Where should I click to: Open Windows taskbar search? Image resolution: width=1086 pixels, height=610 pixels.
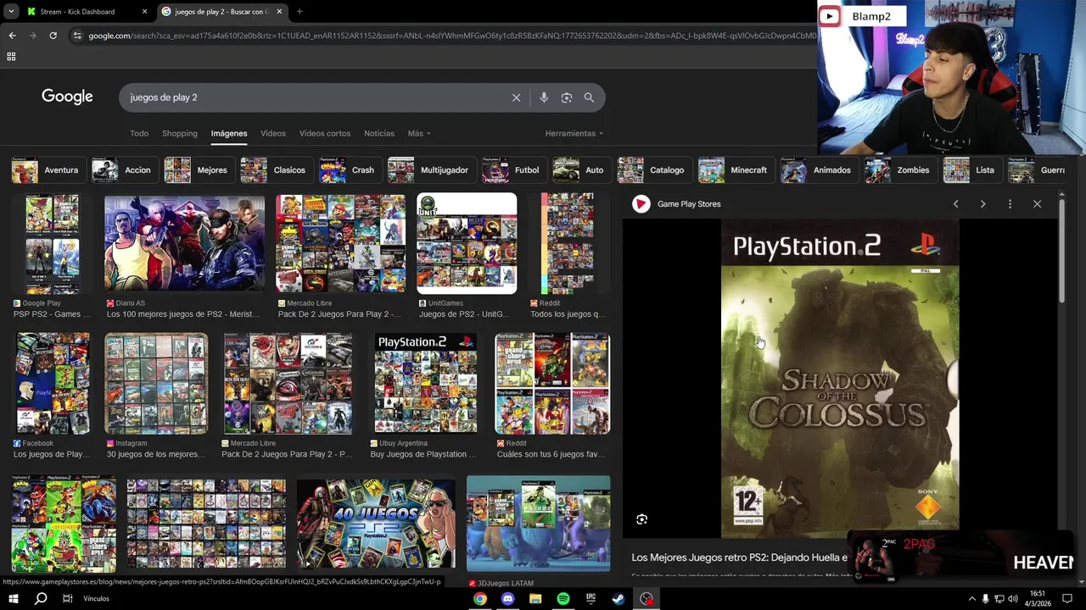(41, 599)
